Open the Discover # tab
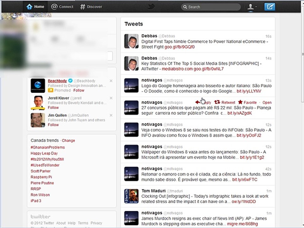 click(91, 7)
